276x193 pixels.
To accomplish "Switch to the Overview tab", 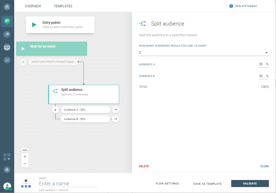I will pyautogui.click(x=33, y=6).
